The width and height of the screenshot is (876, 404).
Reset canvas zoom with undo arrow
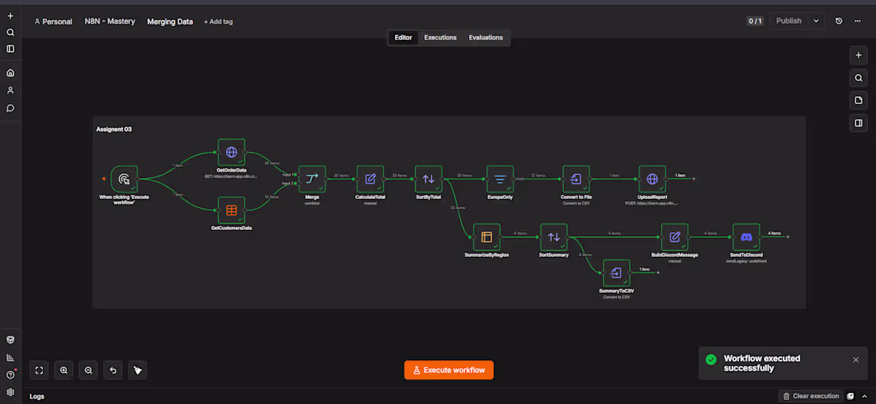[x=113, y=370]
